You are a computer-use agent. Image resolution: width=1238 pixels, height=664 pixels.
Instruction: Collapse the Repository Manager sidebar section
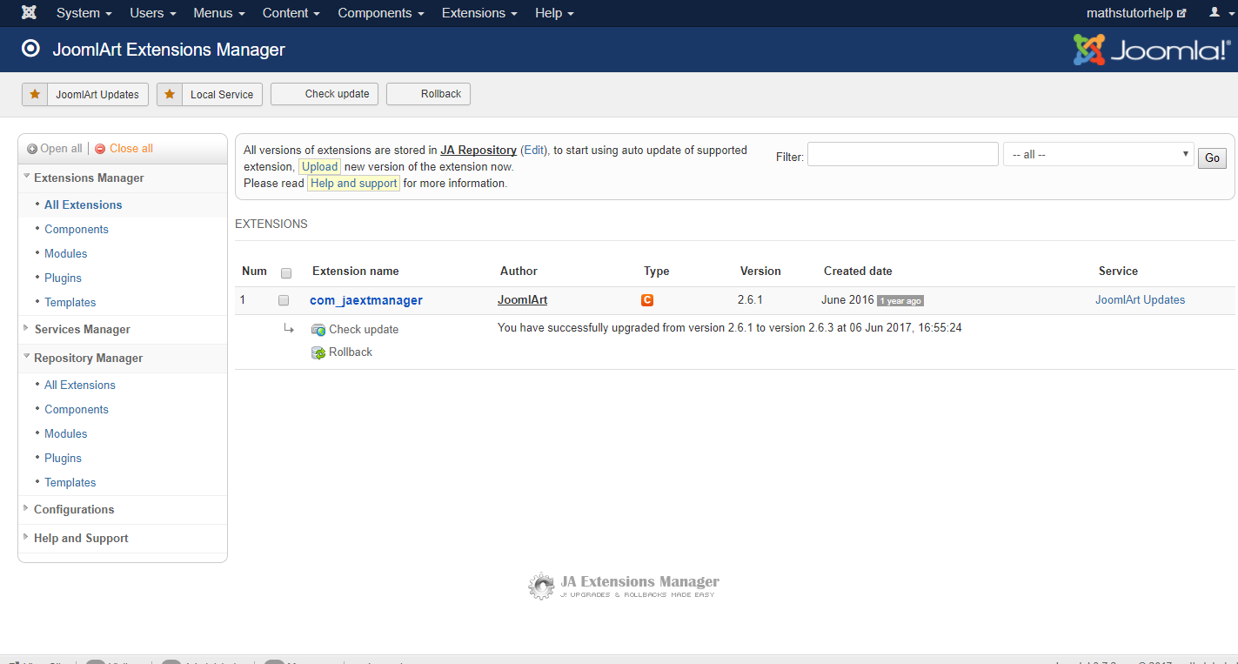click(88, 359)
